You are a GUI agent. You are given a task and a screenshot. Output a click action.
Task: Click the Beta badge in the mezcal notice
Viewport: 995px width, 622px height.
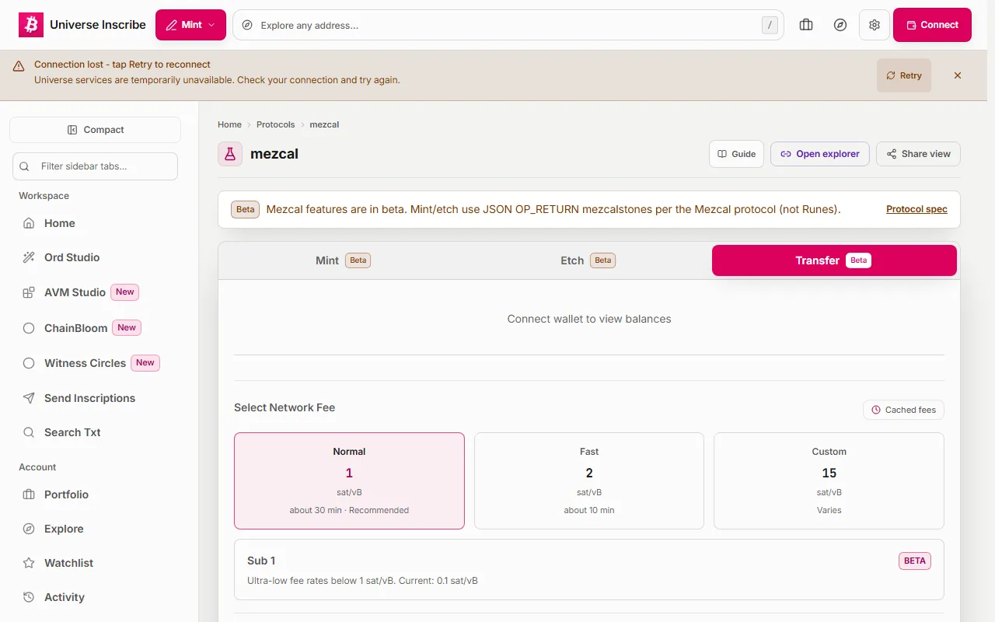pos(246,209)
